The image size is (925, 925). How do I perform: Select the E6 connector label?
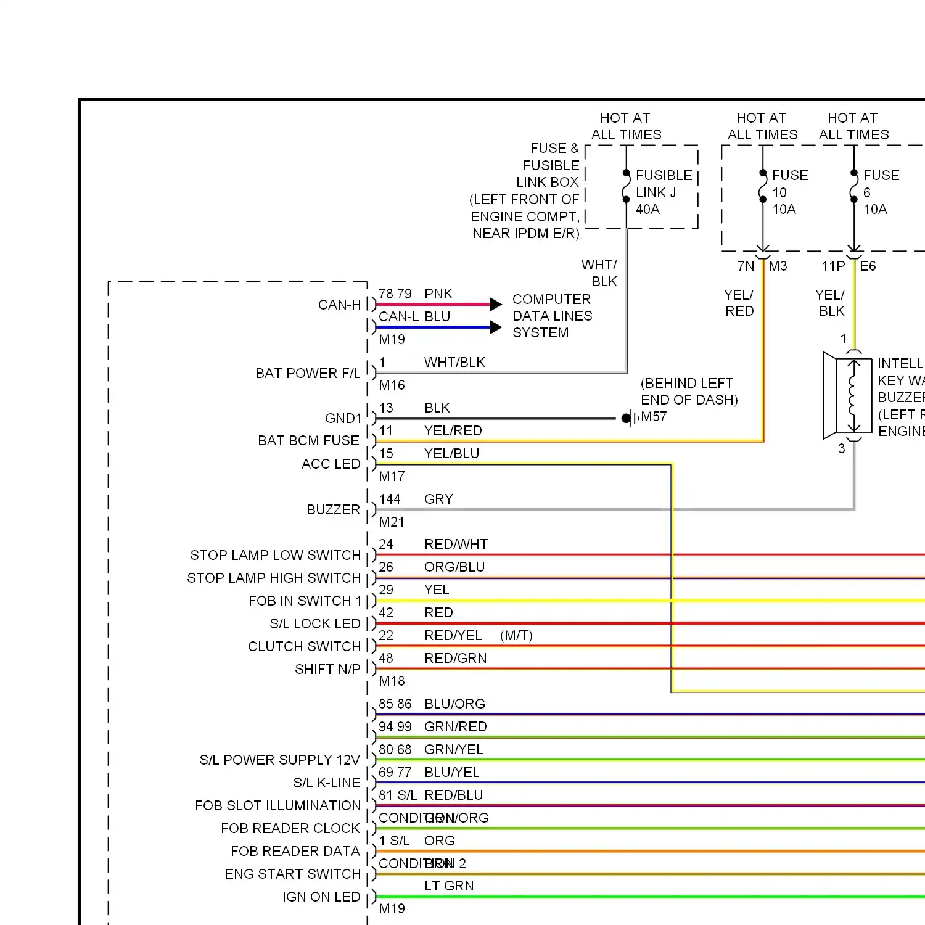pyautogui.click(x=868, y=266)
